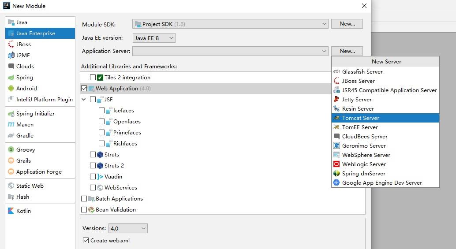
Task: Click the Maven module type icon
Action: pos(11,125)
